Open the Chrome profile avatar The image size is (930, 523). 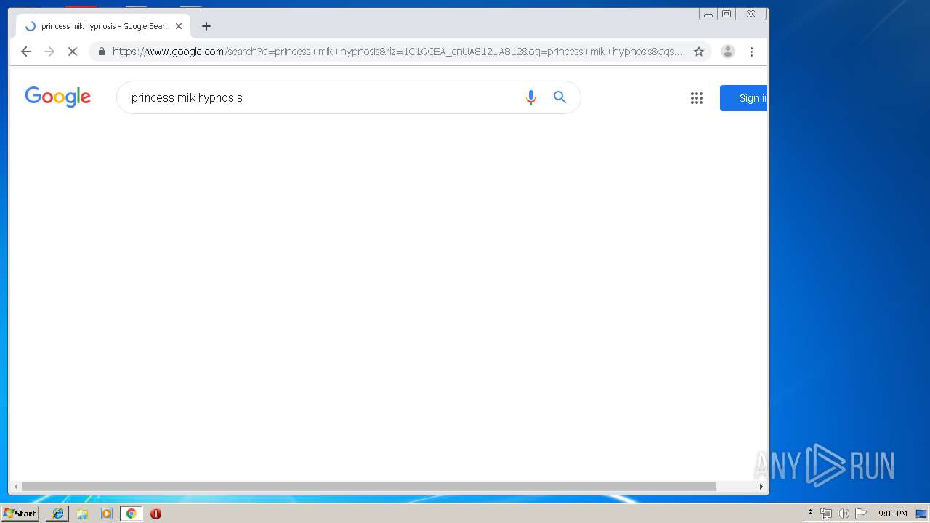[728, 52]
